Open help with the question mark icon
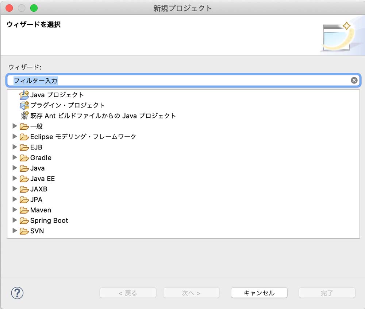 pyautogui.click(x=17, y=293)
